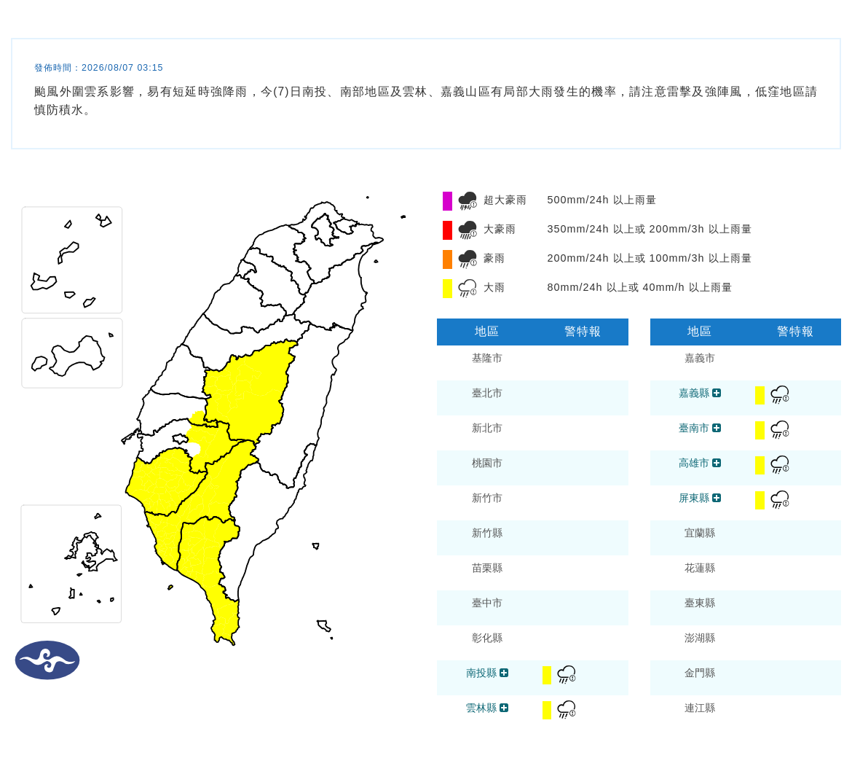The image size is (852, 758).
Task: Click the 警特報 header of the right table
Action: point(795,332)
